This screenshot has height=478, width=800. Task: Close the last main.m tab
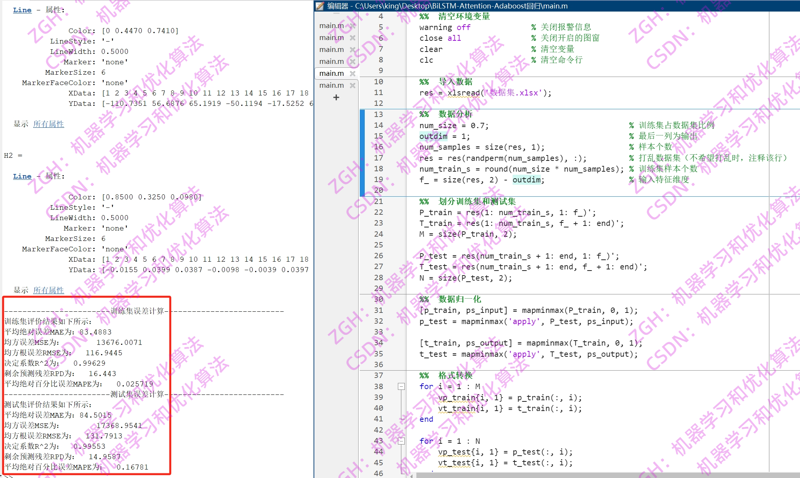point(352,85)
